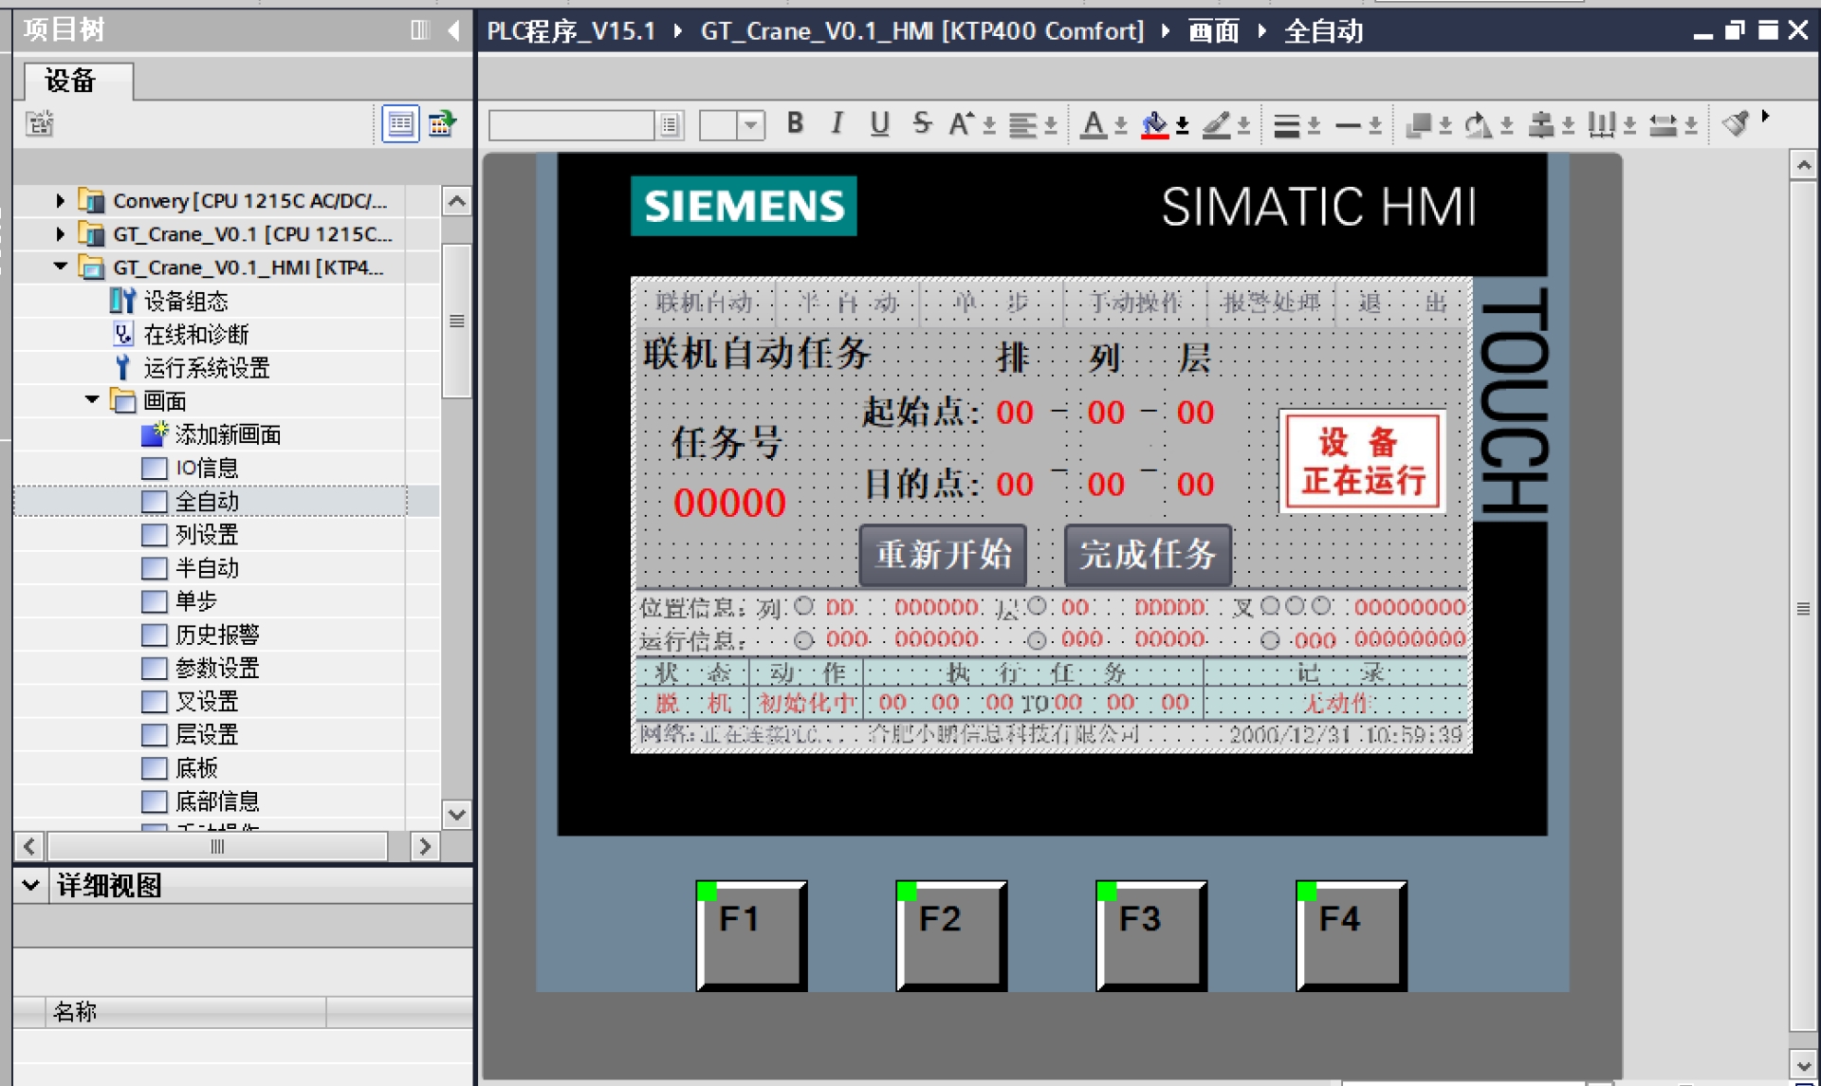Apply underline text formatting
Viewport: 1821px width, 1086px height.
click(879, 123)
